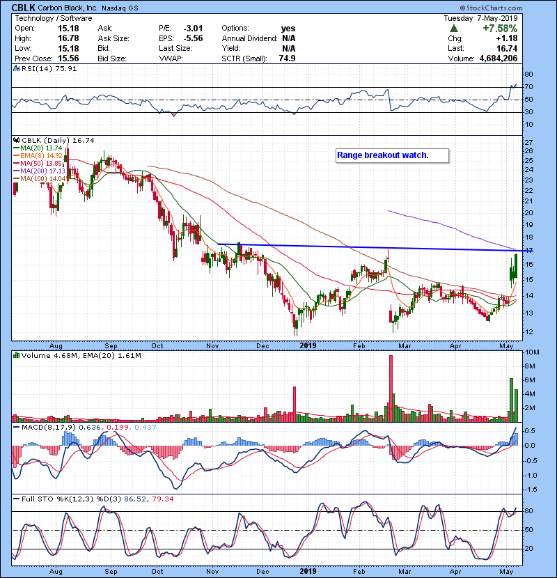Click the 90 label on the RSI axis
Image resolution: width=557 pixels, height=578 pixels.
tap(528, 75)
